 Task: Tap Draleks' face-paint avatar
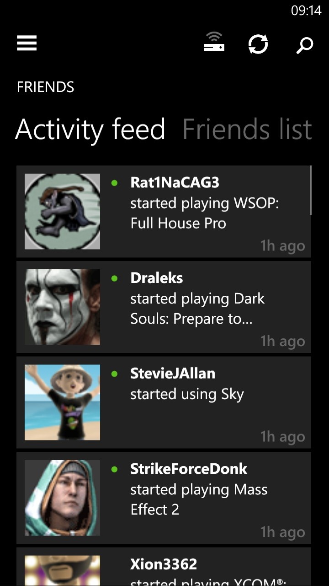pyautogui.click(x=62, y=307)
